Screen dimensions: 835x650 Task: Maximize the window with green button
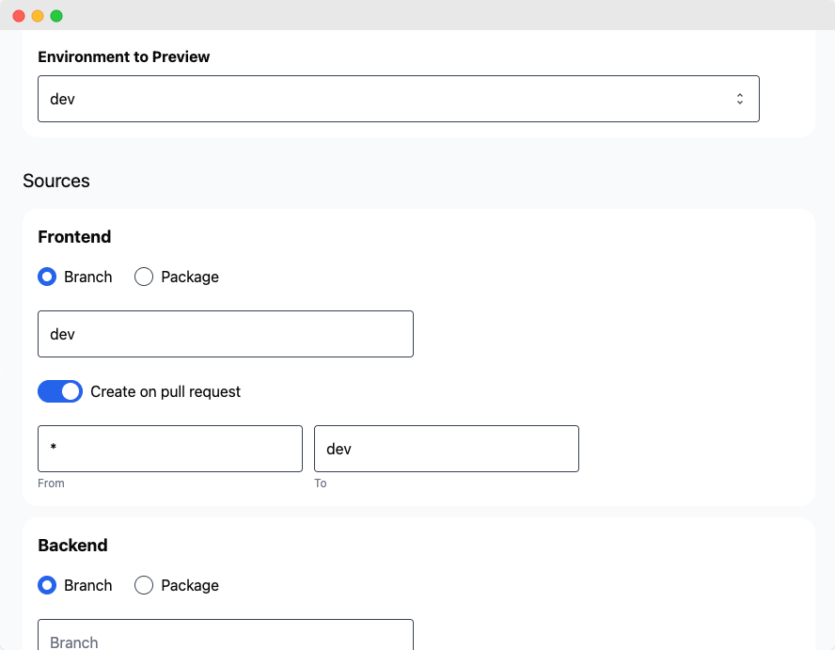[x=56, y=16]
